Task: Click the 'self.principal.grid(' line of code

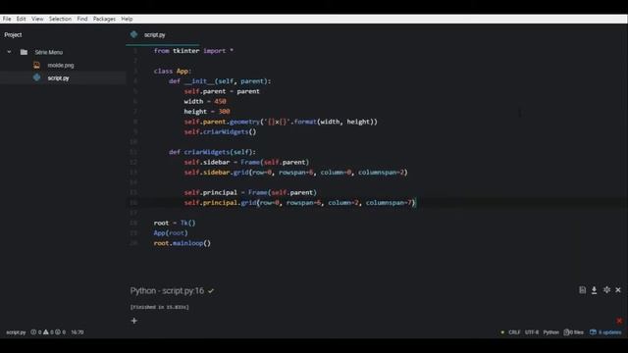Action: [x=300, y=203]
